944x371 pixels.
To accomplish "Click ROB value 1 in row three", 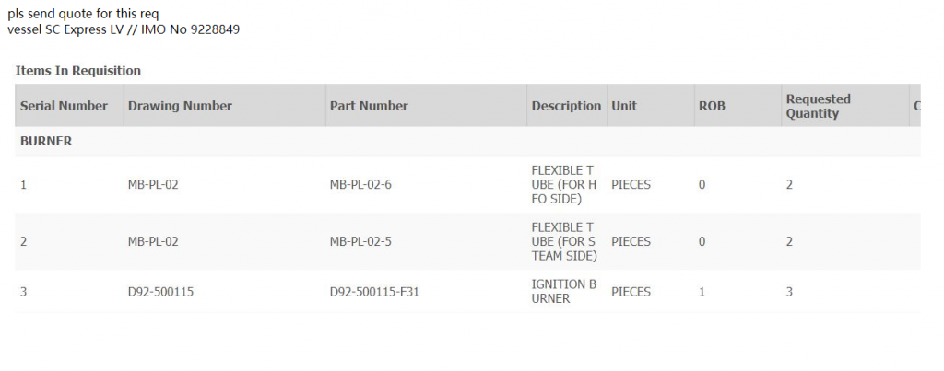I will pos(702,292).
